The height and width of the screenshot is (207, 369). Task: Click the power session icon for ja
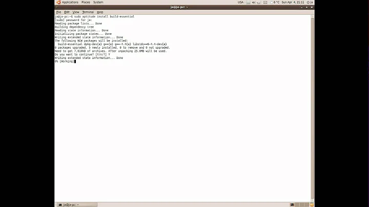[310, 2]
